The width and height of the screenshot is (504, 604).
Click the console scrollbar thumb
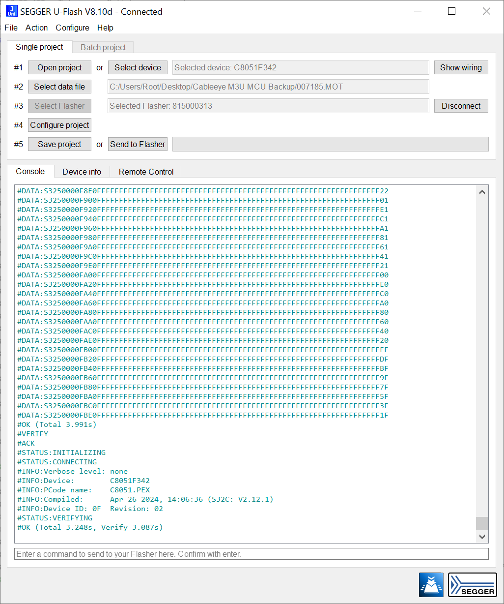tap(482, 523)
